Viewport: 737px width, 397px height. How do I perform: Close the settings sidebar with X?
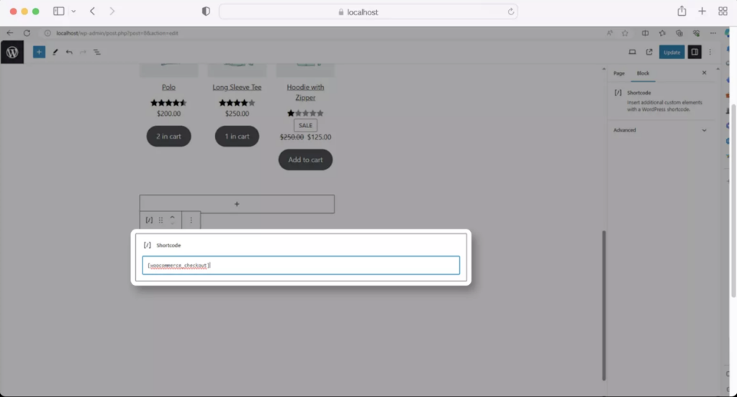click(x=704, y=73)
